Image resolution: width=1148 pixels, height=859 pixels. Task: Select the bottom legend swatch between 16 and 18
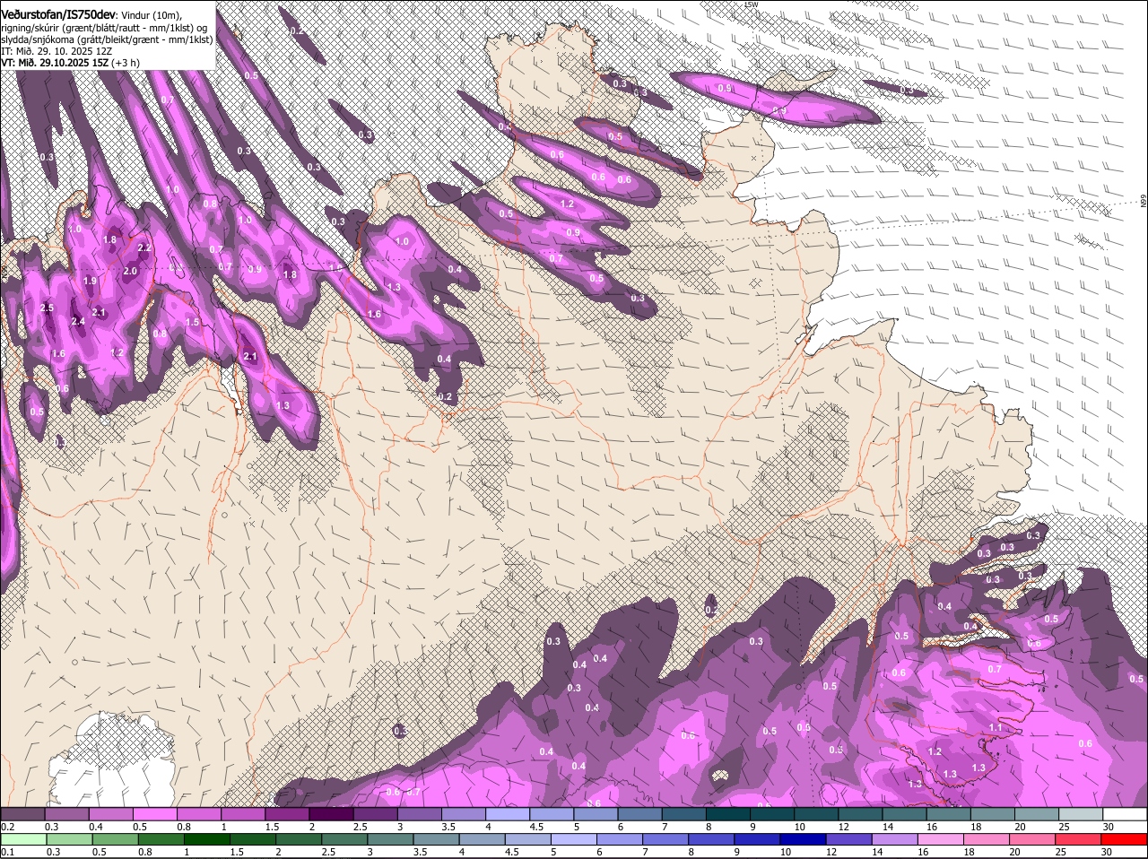pyautogui.click(x=941, y=839)
